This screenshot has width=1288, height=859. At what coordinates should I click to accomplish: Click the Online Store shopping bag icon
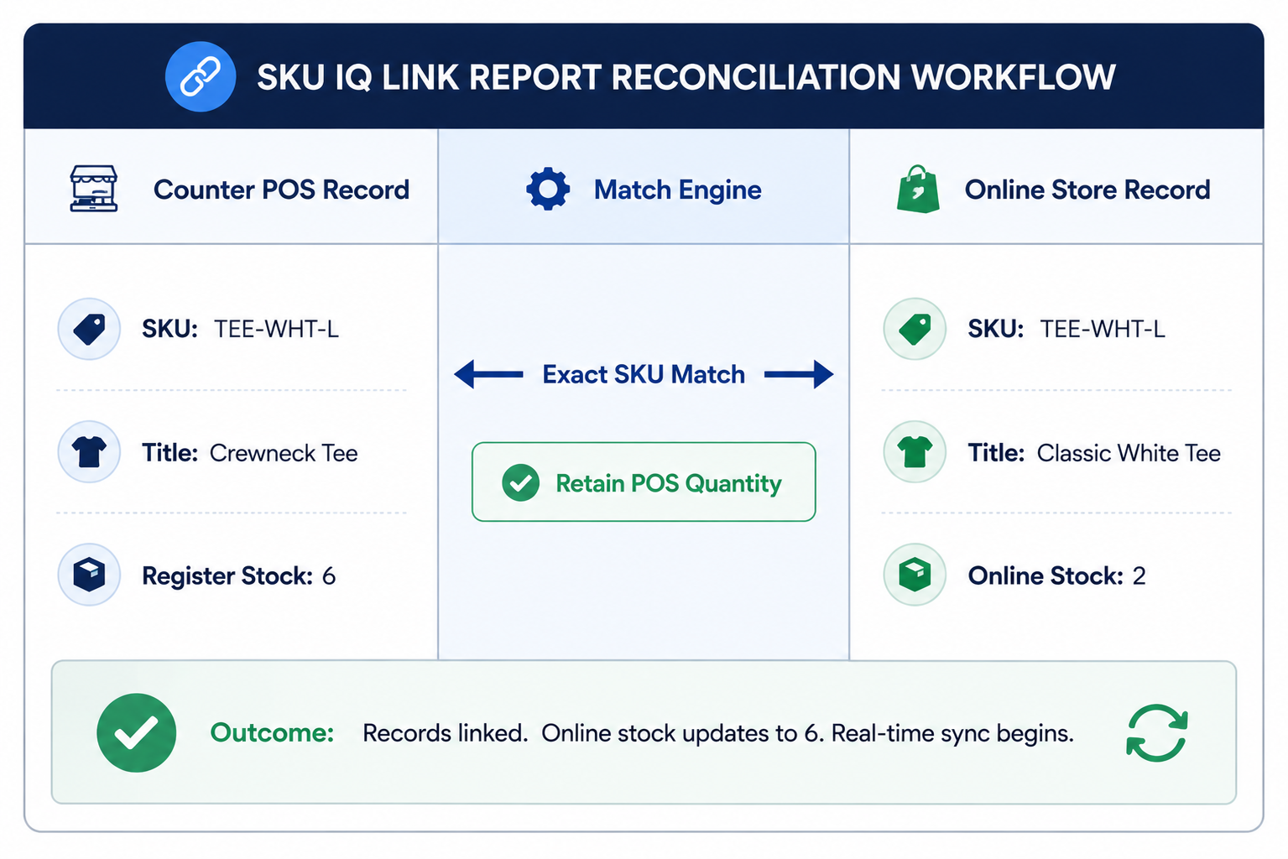[918, 189]
